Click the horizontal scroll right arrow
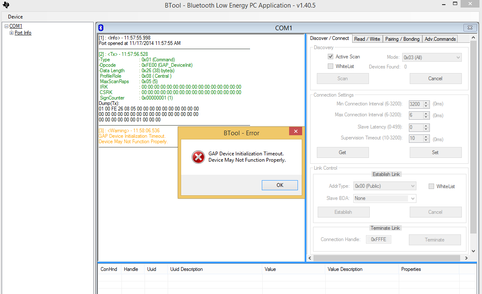 coord(466,258)
